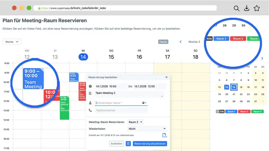Click the clock icon in reservation dialog
The image size is (269, 151).
90,86
